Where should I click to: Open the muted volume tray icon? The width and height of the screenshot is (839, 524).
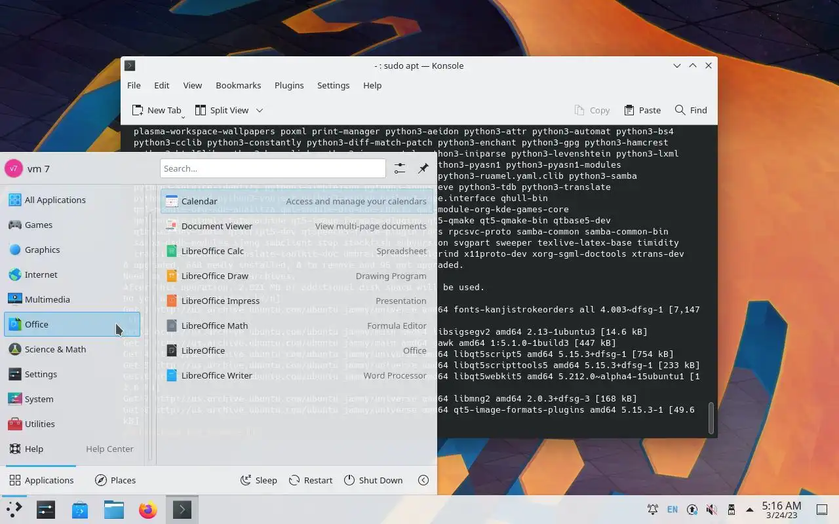pos(712,510)
